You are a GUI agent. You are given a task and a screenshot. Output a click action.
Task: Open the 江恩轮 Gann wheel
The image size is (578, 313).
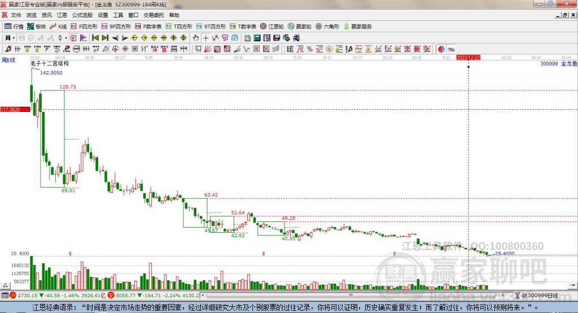pos(272,27)
